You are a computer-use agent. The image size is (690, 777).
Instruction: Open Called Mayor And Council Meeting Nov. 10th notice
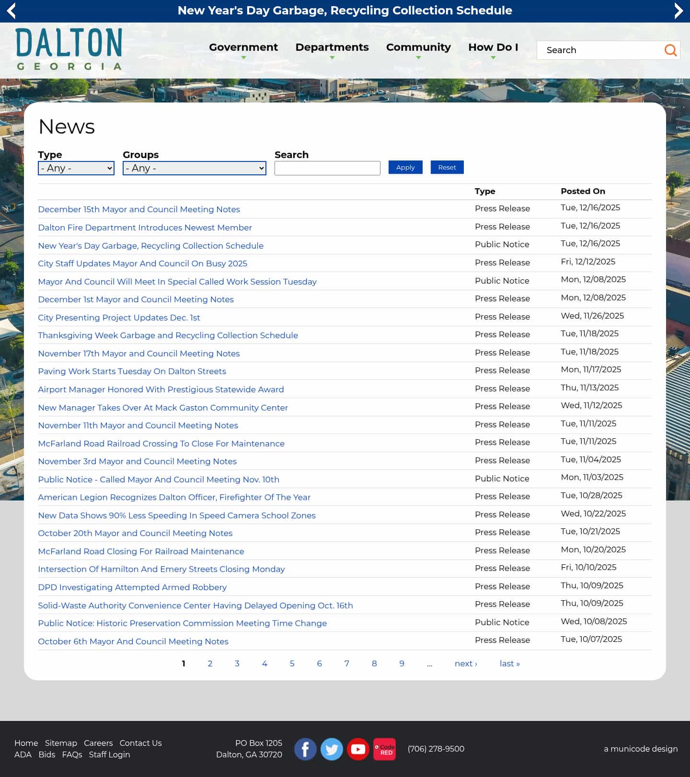point(159,480)
